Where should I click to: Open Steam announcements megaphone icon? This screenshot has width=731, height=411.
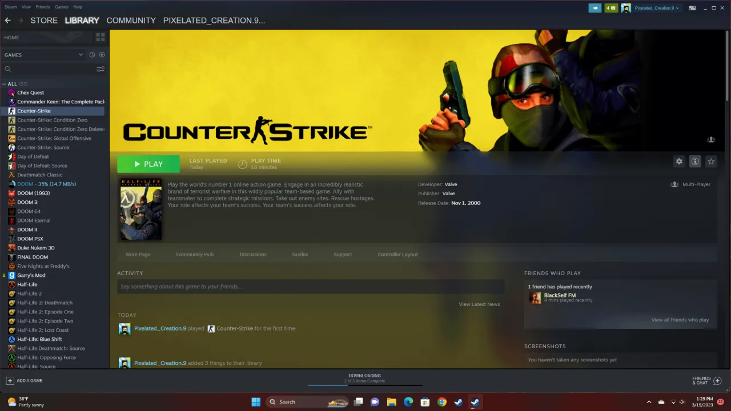[x=595, y=8]
